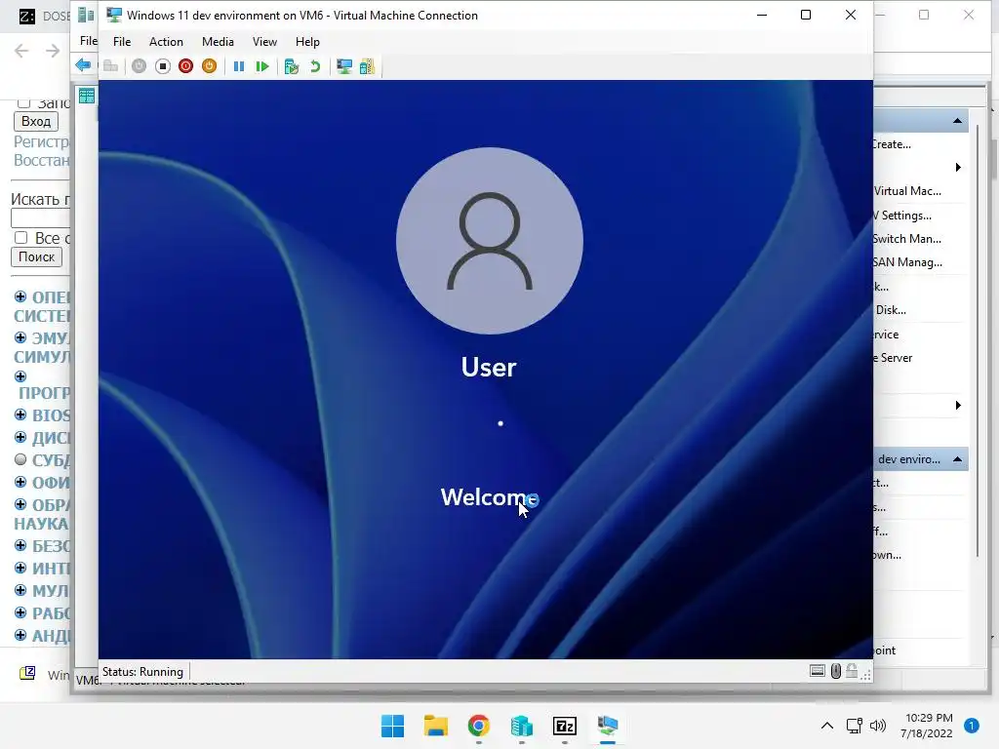The image size is (999, 749).
Task: Click the teal list icon left of VM screen
Action: click(87, 97)
